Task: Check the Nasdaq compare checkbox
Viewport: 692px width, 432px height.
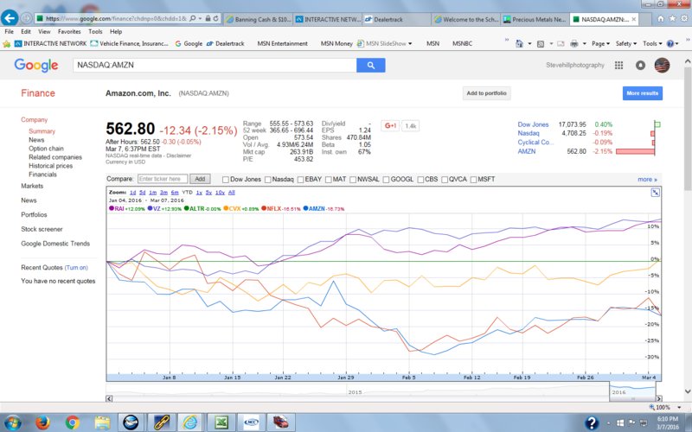Action: (268, 180)
